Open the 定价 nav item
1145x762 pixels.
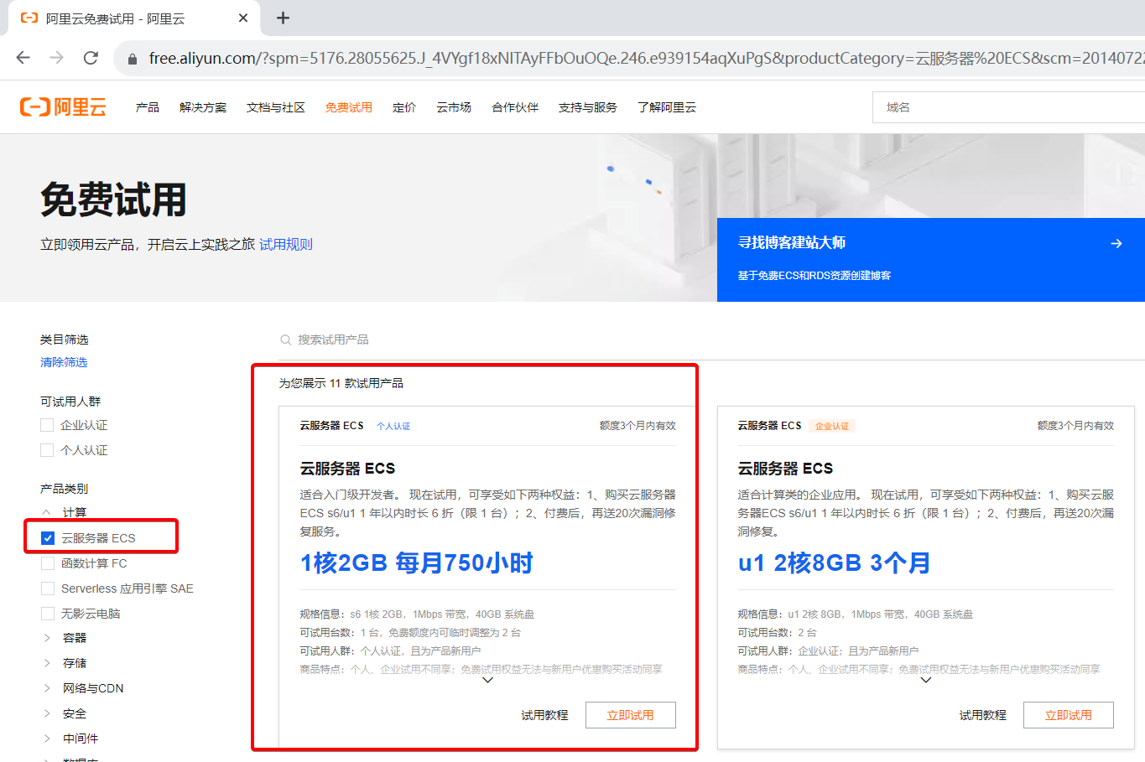(x=404, y=107)
